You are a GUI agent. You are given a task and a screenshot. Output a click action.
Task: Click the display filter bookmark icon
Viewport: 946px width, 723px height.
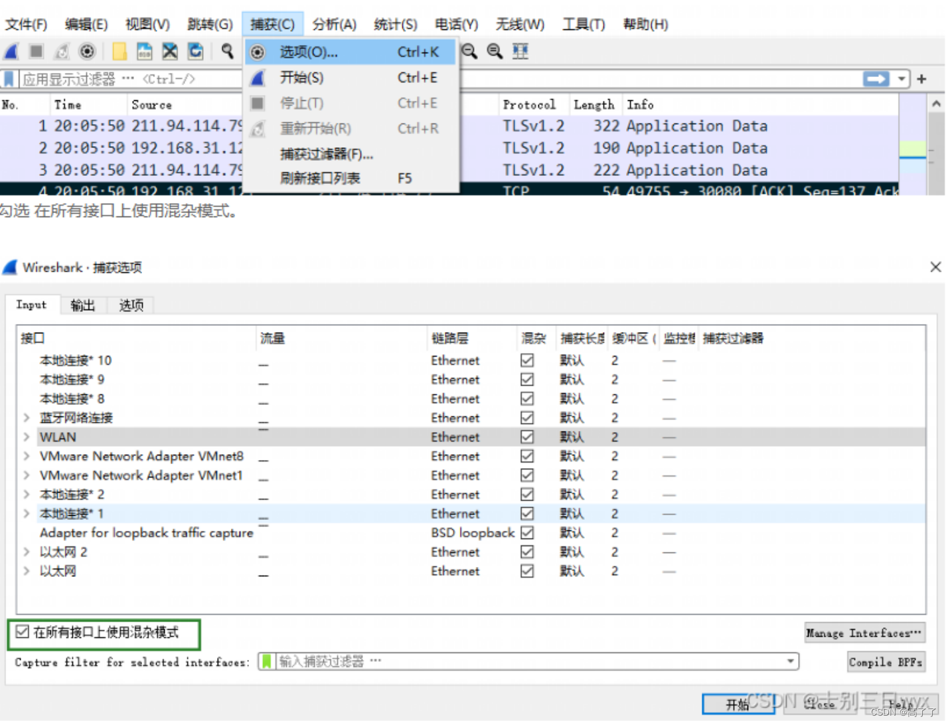tap(9, 79)
